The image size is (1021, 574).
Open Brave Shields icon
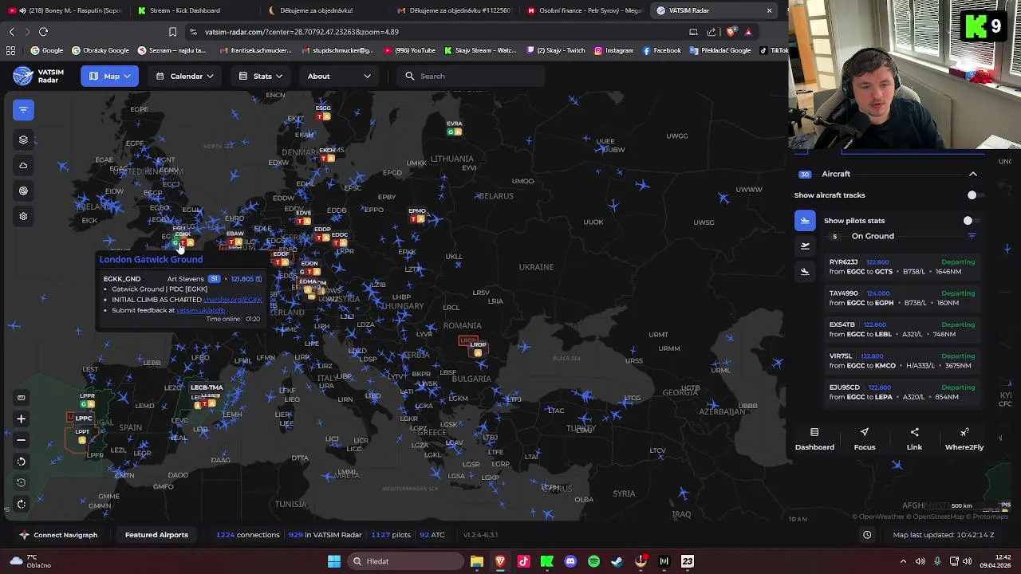click(x=731, y=32)
